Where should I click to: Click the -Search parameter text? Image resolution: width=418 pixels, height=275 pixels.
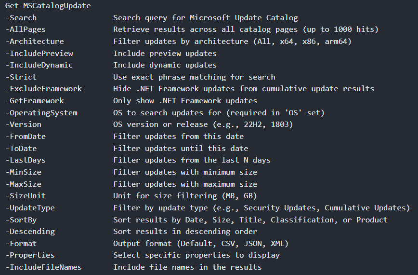(x=21, y=18)
